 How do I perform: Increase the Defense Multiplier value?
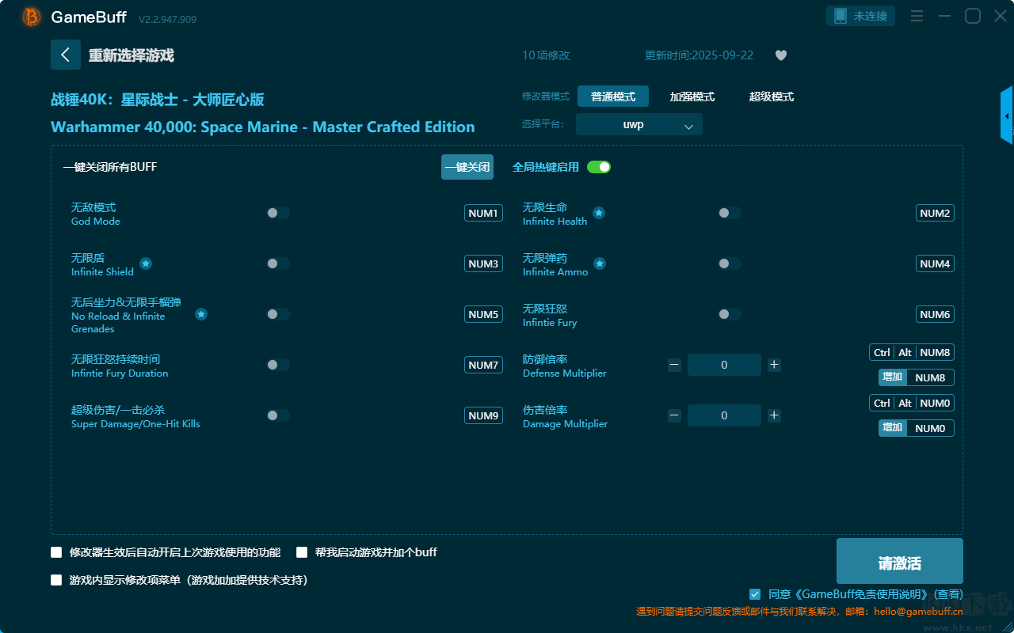click(x=775, y=365)
